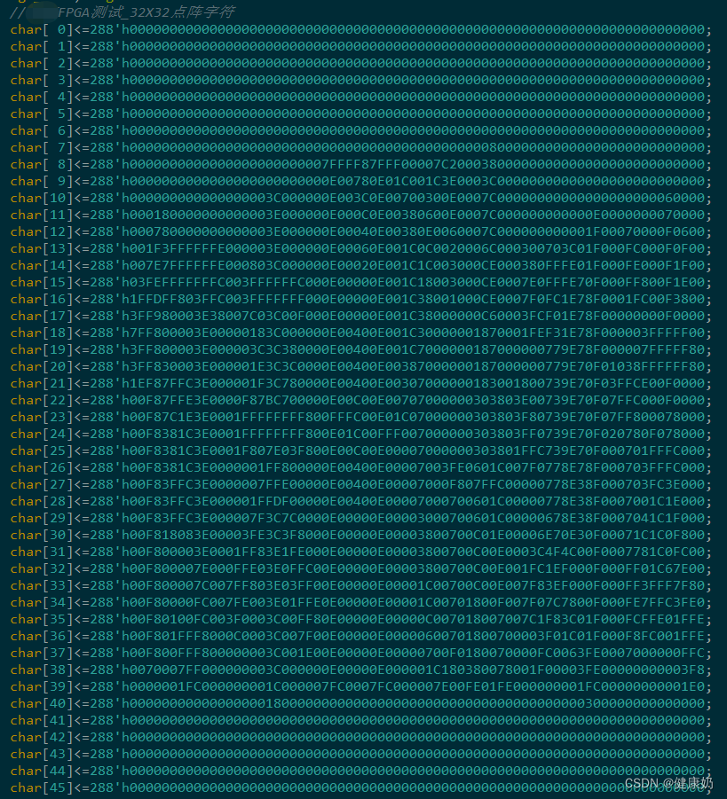Select the code line starting char[ 2]
This screenshot has width=727, height=799.
point(360,63)
